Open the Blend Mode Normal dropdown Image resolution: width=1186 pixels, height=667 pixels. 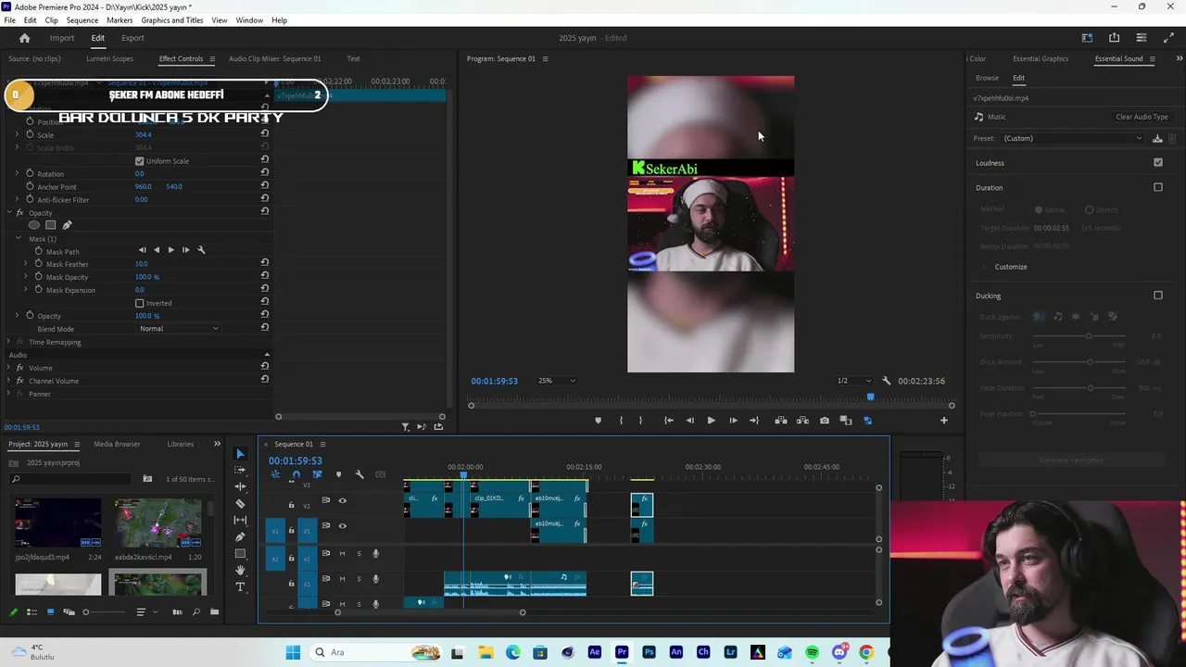click(x=179, y=329)
